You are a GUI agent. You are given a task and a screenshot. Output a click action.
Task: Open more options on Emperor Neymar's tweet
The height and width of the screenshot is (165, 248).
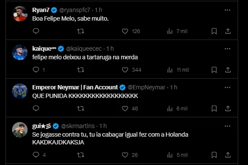[227, 88]
